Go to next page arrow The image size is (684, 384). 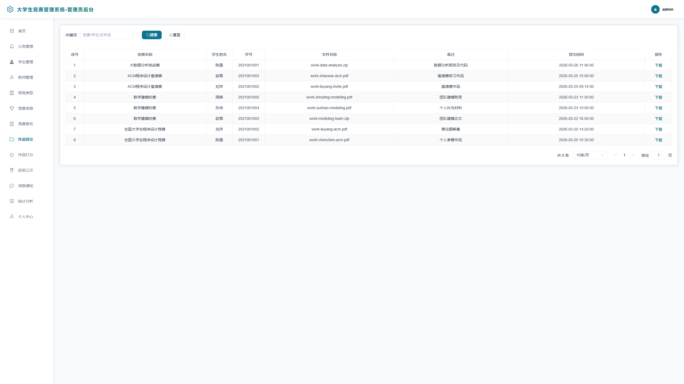633,155
